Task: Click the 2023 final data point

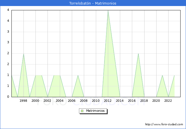Action: tap(174, 75)
